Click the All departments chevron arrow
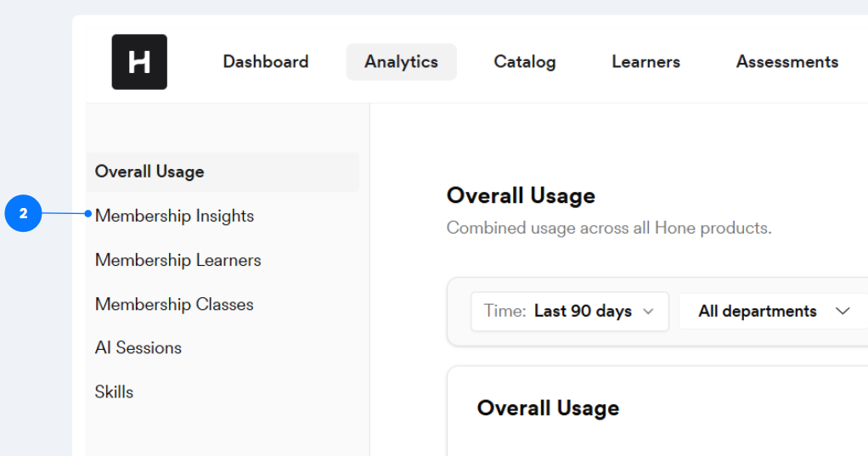Image resolution: width=868 pixels, height=456 pixels. point(843,311)
